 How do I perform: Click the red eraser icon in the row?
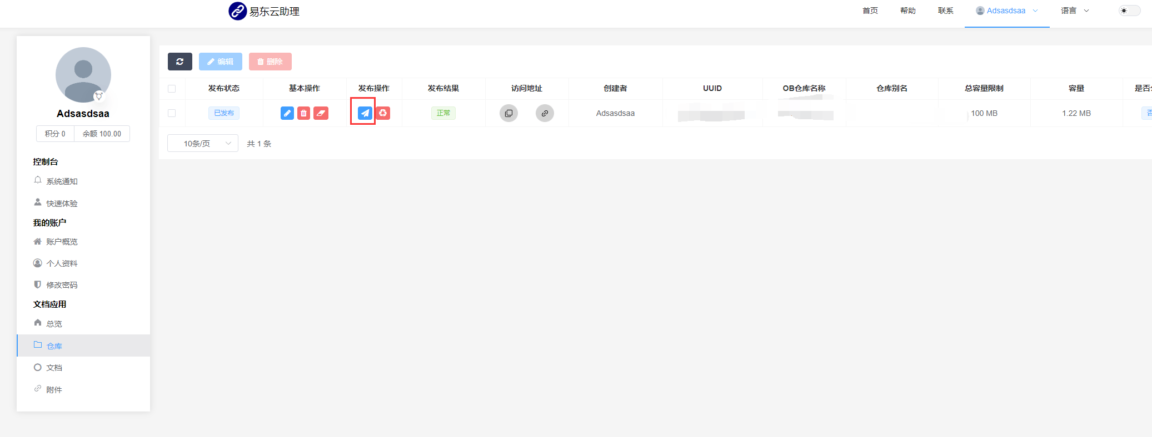321,113
